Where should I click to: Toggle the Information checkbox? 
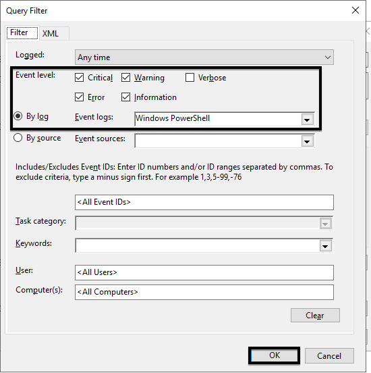click(x=125, y=97)
